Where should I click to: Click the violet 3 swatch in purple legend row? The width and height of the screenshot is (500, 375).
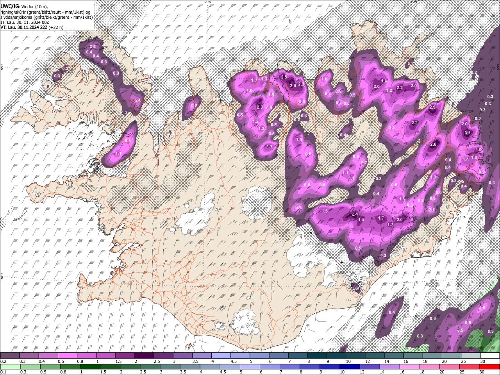point(182,356)
